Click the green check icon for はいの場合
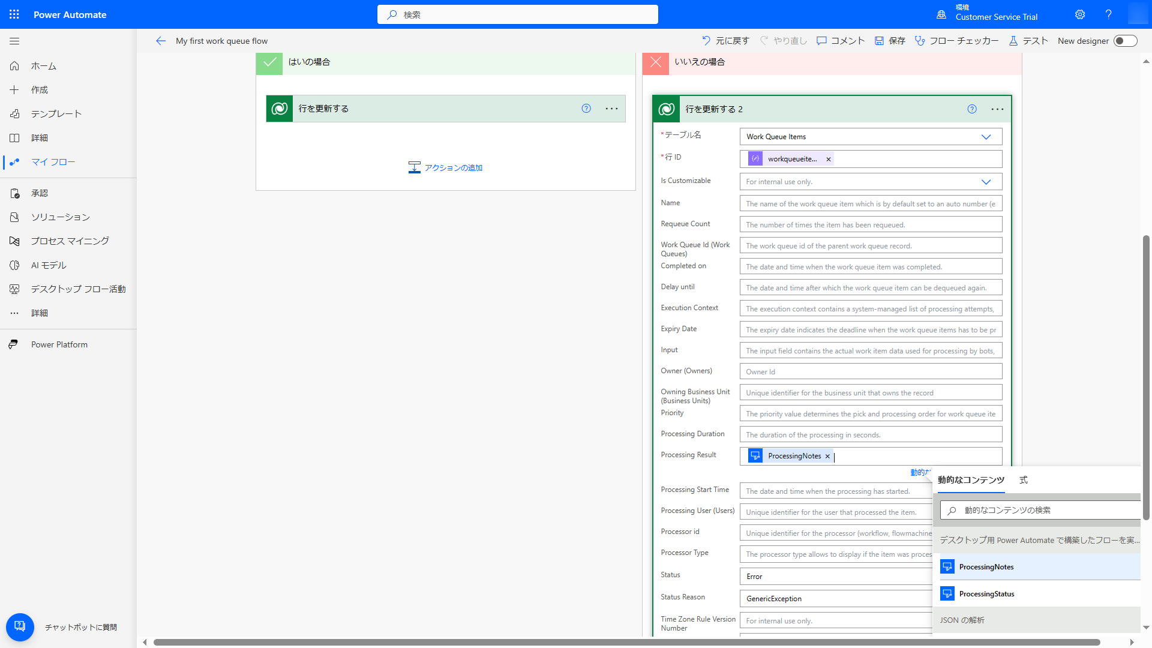Screen dimensions: 1152x648 [269, 62]
